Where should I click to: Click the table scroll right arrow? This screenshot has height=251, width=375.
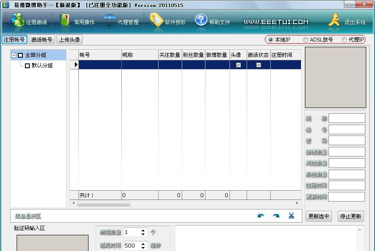[297, 203]
